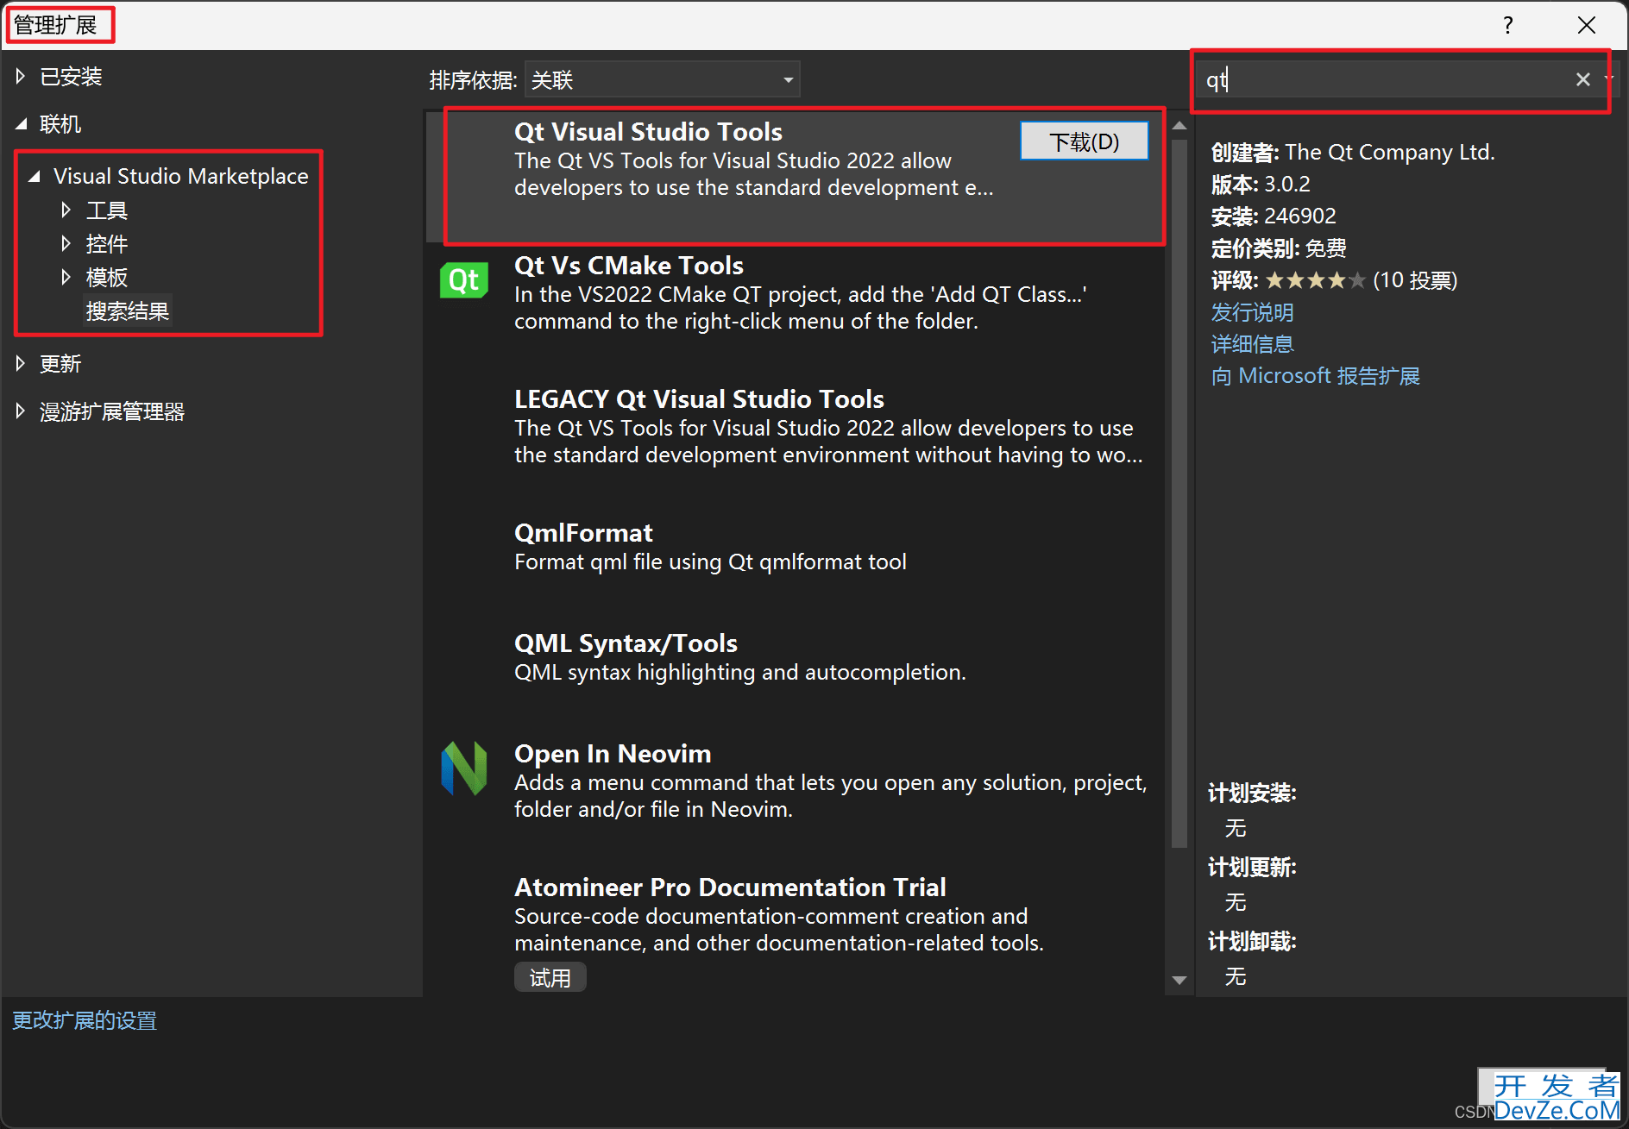The height and width of the screenshot is (1129, 1629).
Task: Select the Open In Neovim extension title
Action: [x=613, y=753]
